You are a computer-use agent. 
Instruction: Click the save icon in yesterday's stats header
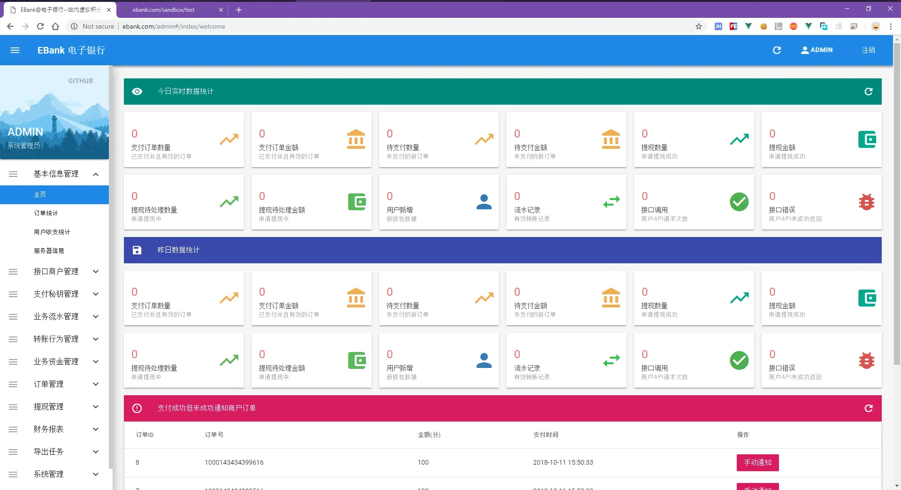(137, 250)
